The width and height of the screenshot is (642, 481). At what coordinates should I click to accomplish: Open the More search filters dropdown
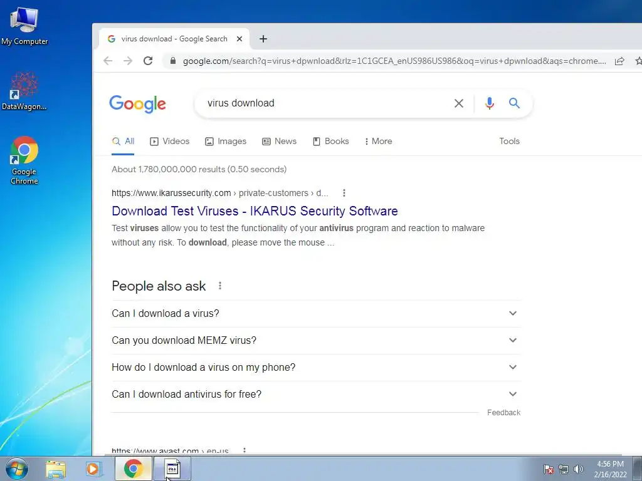tap(378, 141)
